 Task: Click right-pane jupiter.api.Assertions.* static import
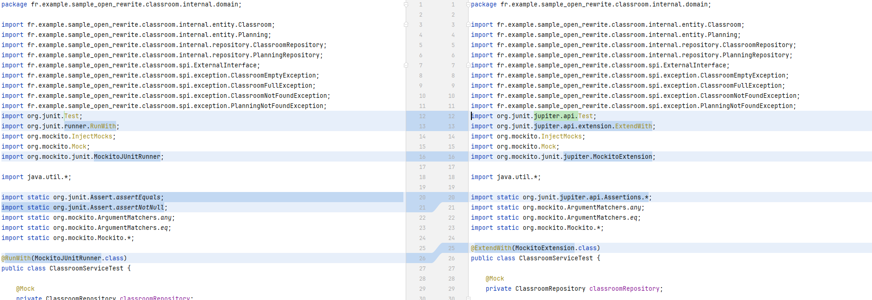[x=561, y=198]
